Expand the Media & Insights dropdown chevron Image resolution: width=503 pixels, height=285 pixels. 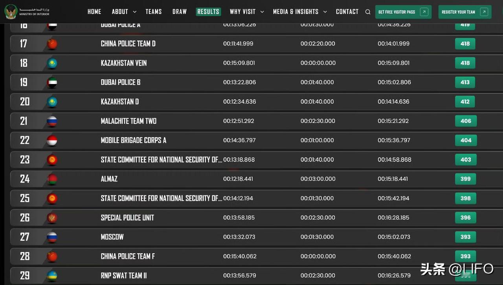point(325,12)
